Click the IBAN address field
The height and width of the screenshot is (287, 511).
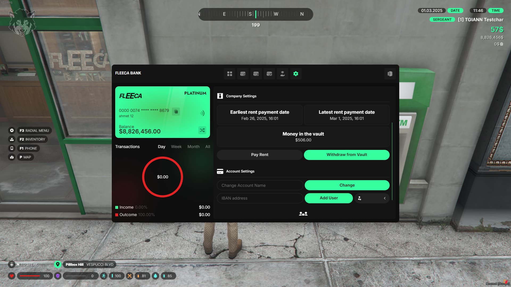pyautogui.click(x=260, y=198)
